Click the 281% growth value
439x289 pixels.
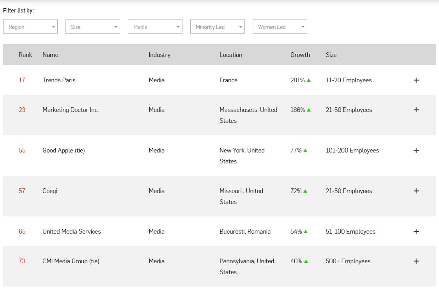pyautogui.click(x=297, y=80)
